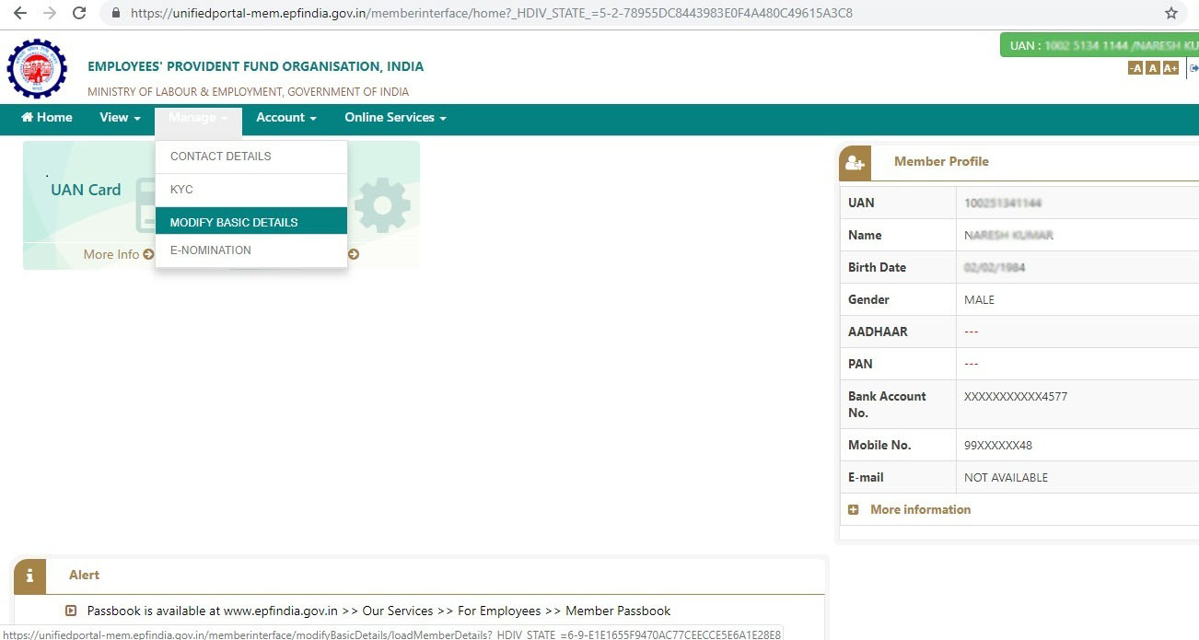Image resolution: width=1199 pixels, height=640 pixels.
Task: Select KYC from Manage menu
Action: point(251,190)
